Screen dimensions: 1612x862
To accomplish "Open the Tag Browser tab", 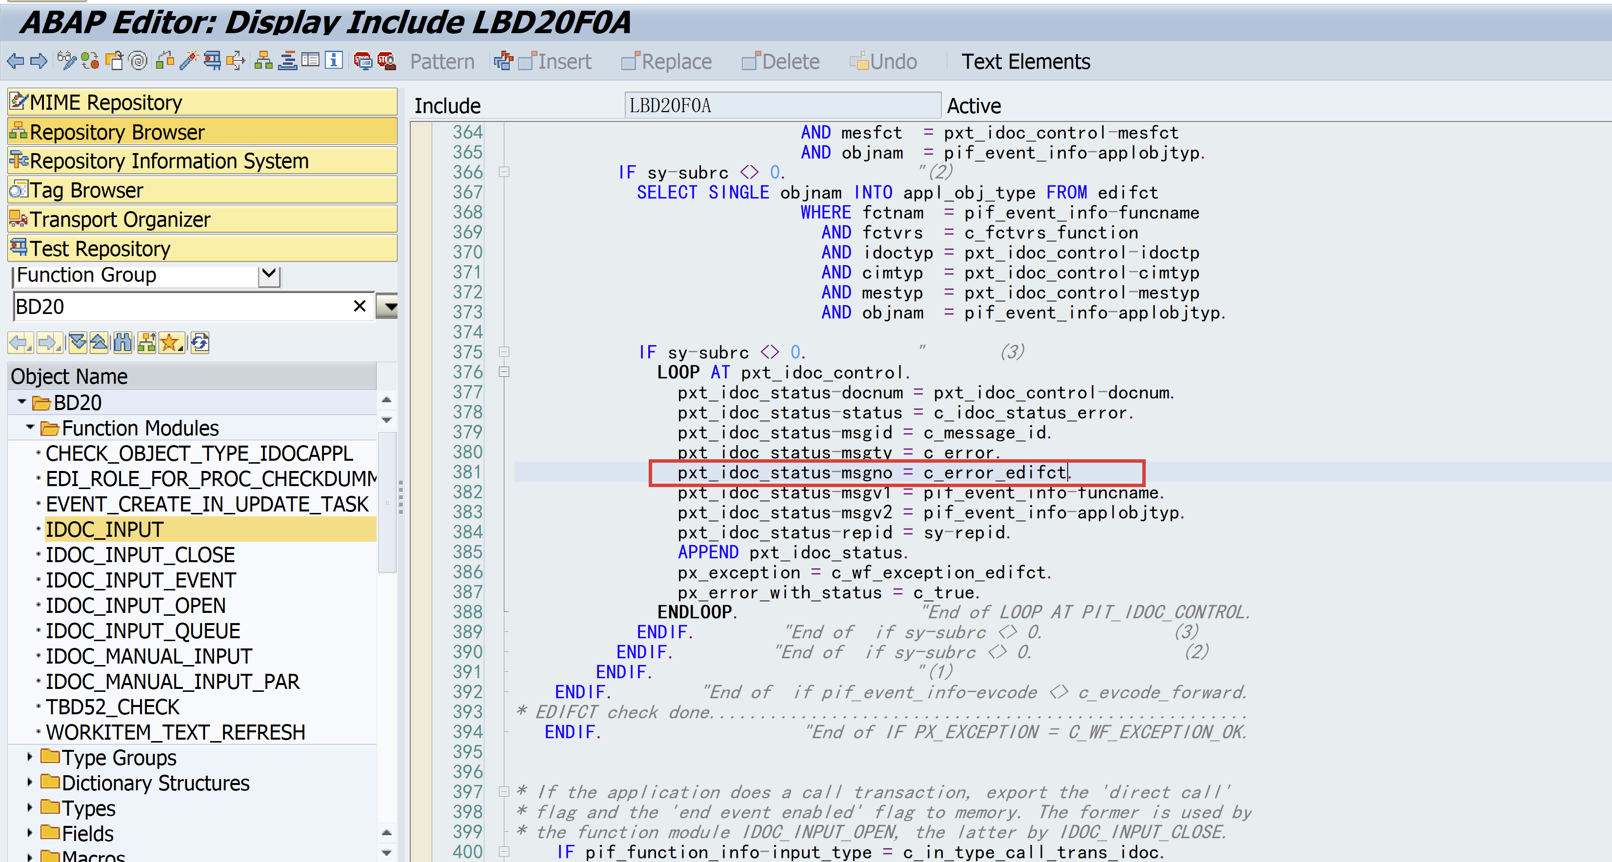I will [202, 190].
